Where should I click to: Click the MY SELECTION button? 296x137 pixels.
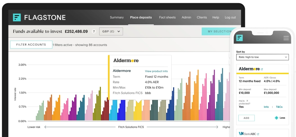point(217,31)
